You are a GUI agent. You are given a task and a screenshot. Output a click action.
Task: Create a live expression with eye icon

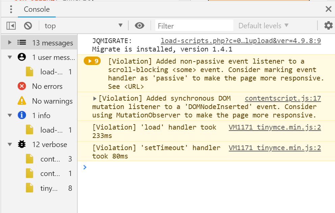pos(139,26)
